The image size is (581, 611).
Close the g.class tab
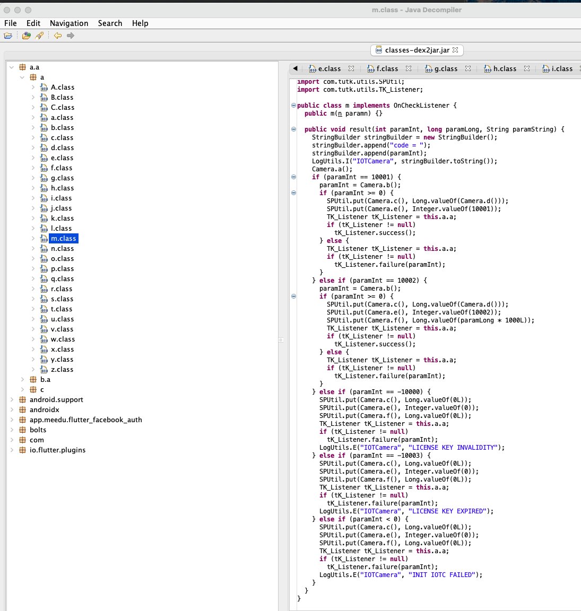[468, 68]
